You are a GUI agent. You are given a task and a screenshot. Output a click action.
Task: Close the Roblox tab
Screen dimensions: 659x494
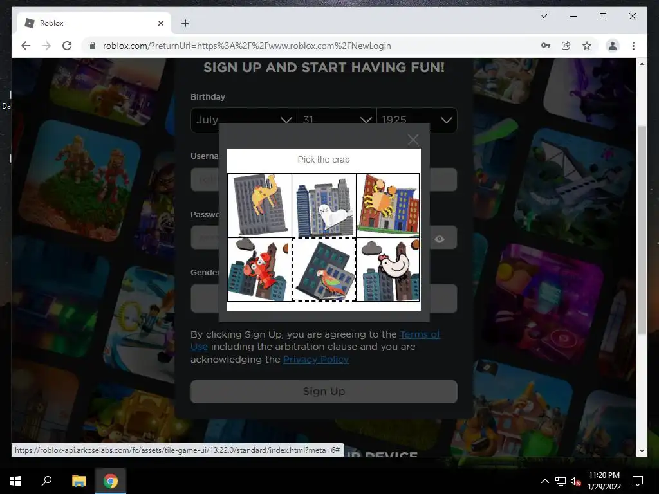[x=160, y=23]
